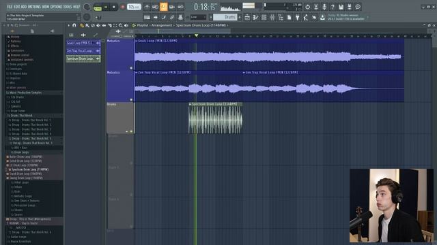Open the OPTIONS menu

(x=56, y=6)
